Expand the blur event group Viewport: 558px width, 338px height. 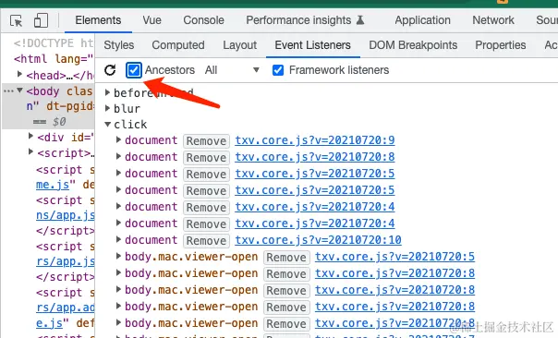coord(107,108)
